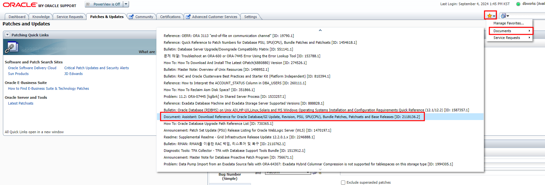The height and width of the screenshot is (185, 545).
Task: Open RAC and Clusterware Best Practices bulletin
Action: coord(247,76)
